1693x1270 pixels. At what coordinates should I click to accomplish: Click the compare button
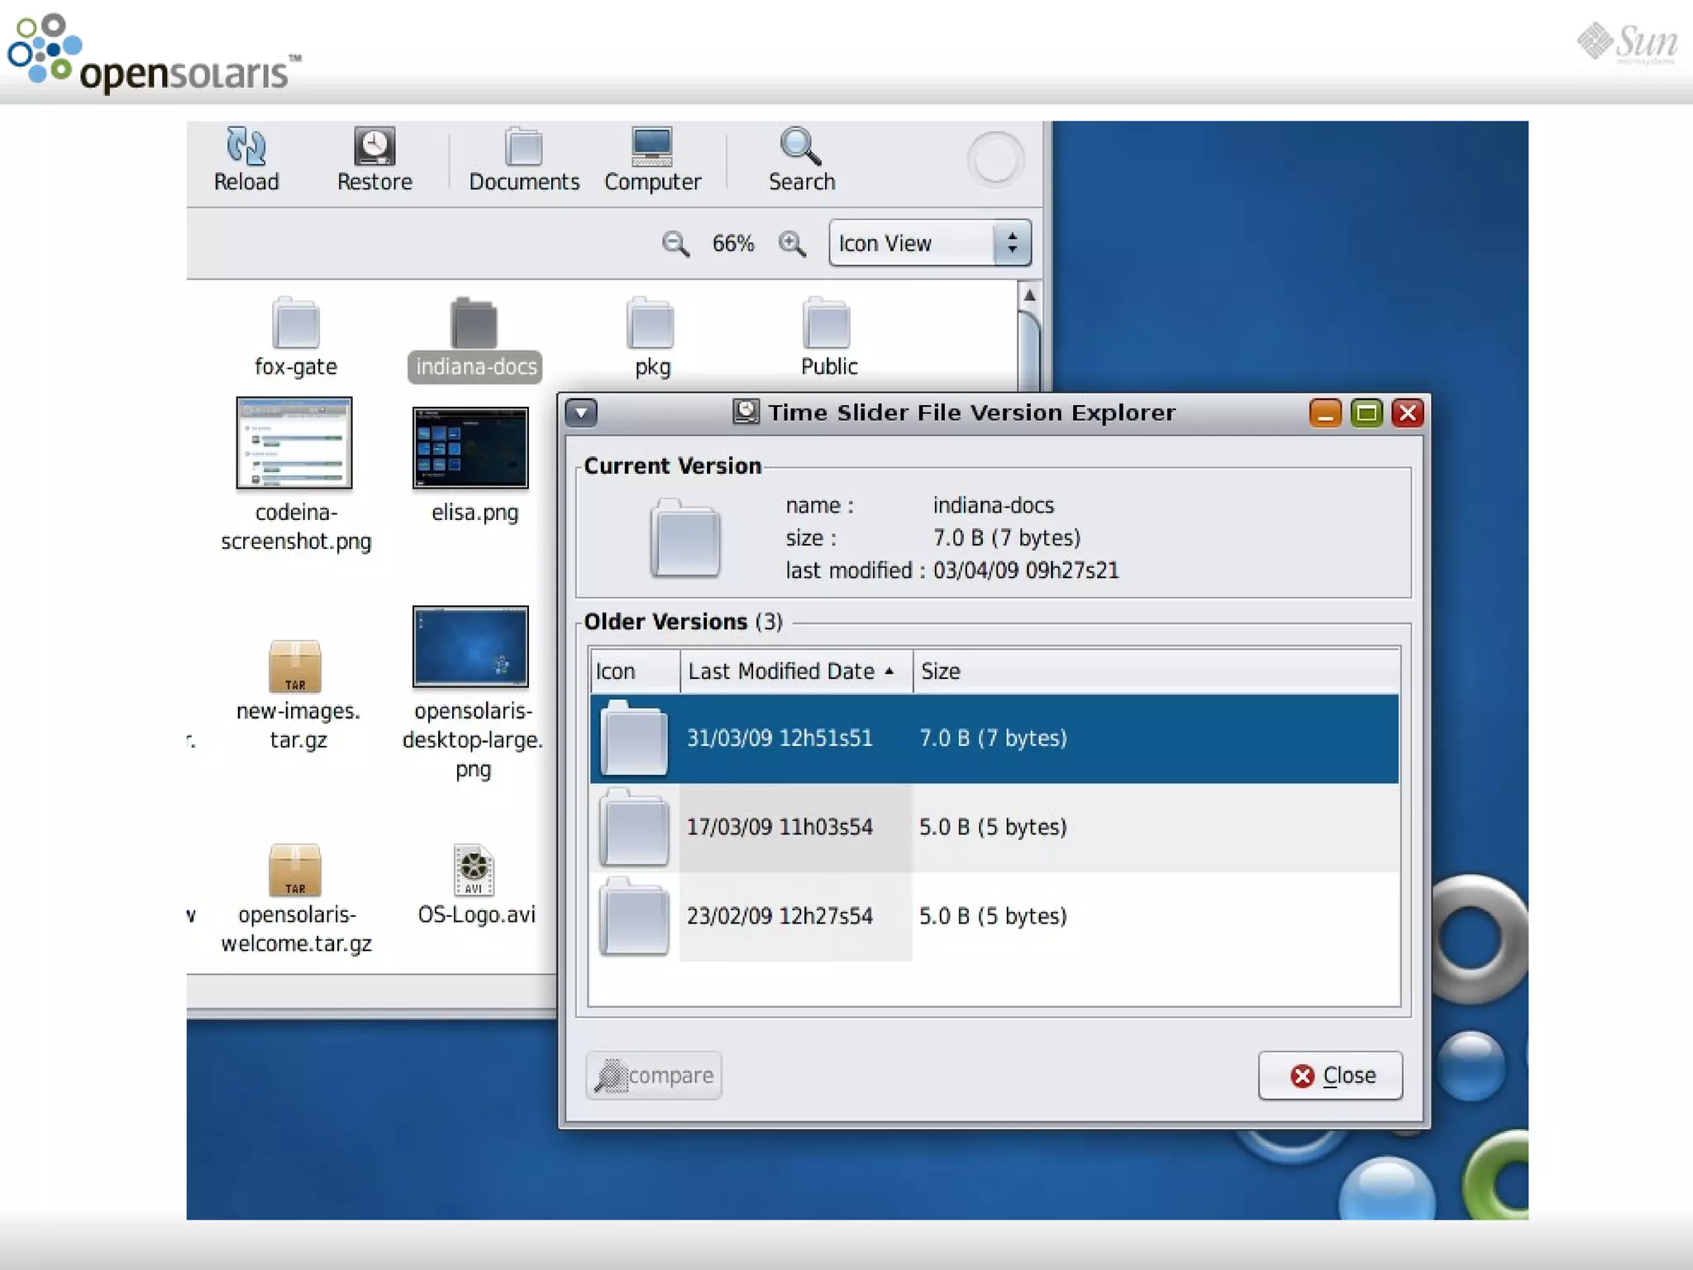(x=654, y=1076)
